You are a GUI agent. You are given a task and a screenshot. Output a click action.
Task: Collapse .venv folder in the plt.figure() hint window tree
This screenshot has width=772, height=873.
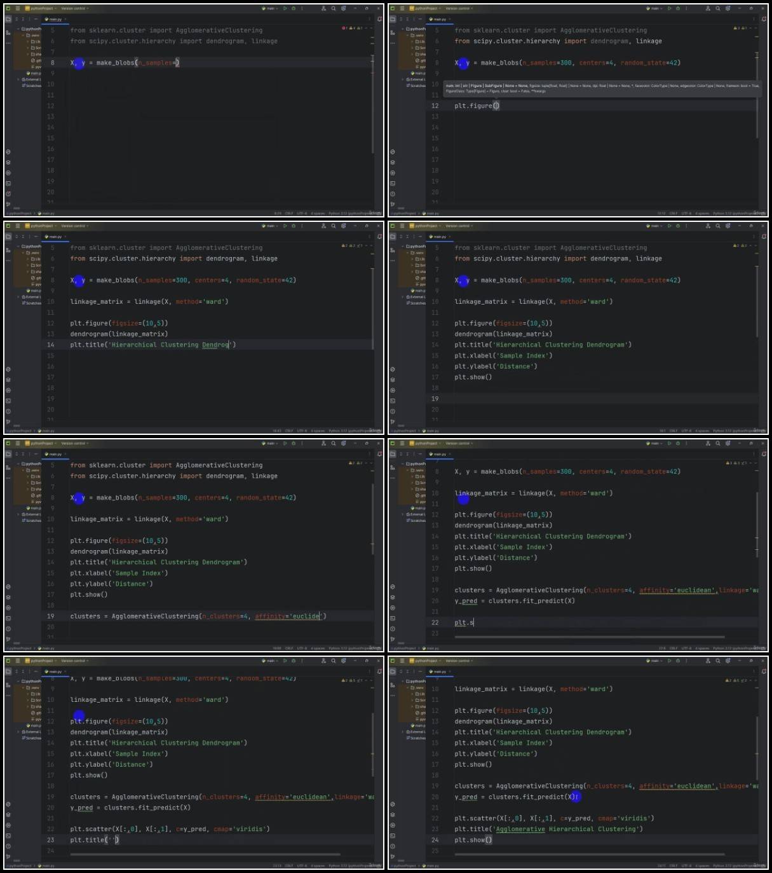[407, 36]
